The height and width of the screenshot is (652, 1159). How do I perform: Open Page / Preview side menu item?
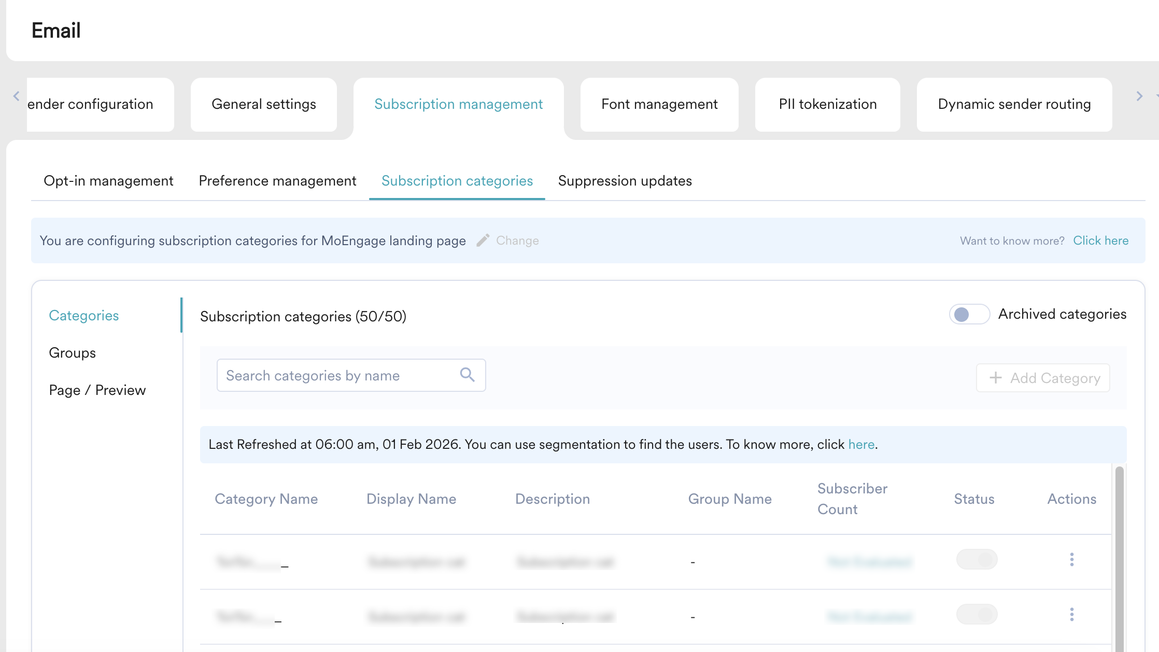97,390
